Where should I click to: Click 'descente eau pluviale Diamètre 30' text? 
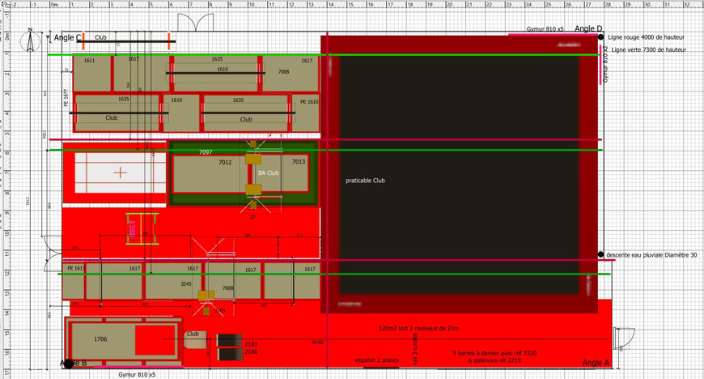(x=651, y=255)
